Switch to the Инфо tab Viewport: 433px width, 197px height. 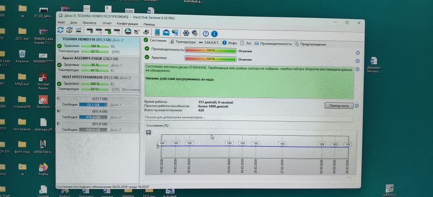(x=230, y=43)
